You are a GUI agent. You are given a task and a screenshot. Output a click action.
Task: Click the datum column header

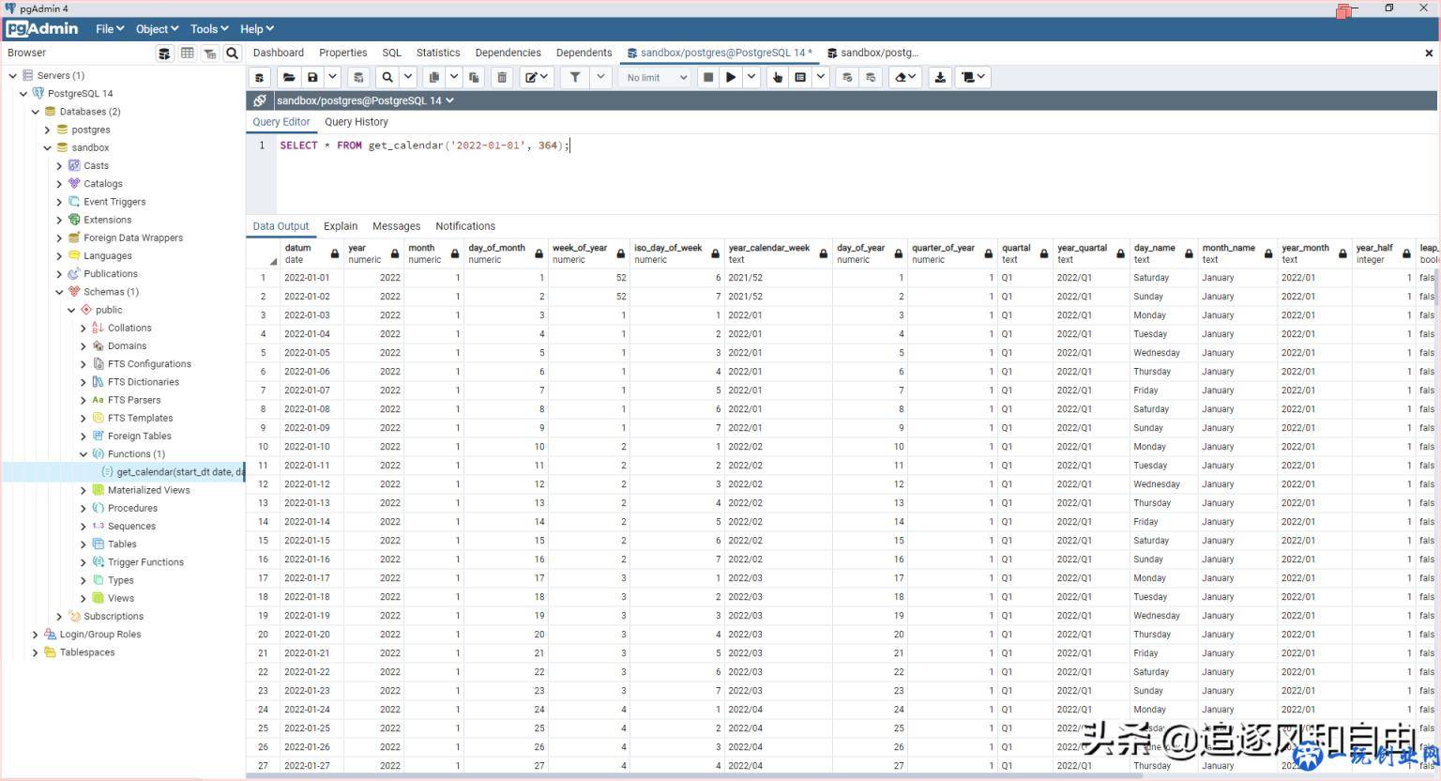click(310, 253)
